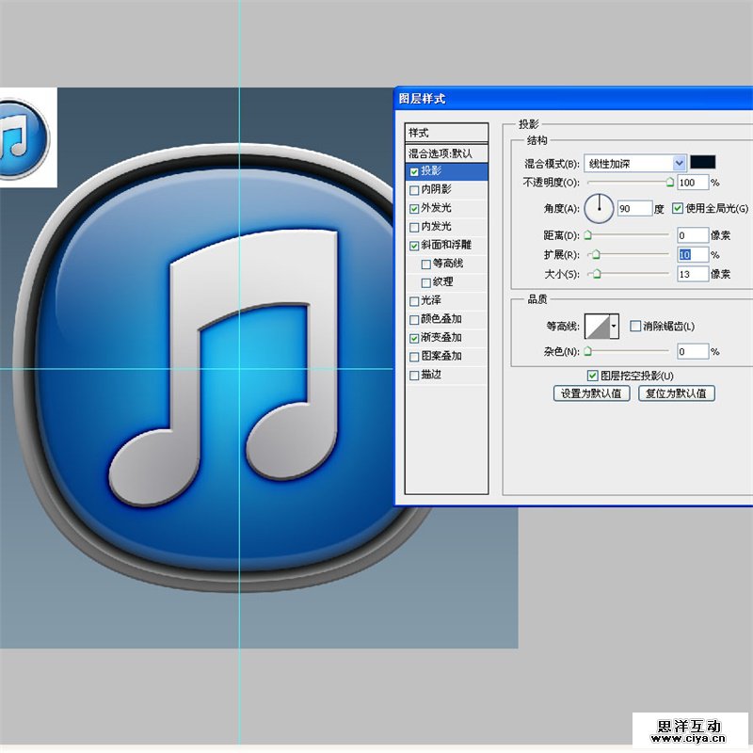Click the 复位为默认值 button
This screenshot has height=753, width=753.
(x=676, y=393)
